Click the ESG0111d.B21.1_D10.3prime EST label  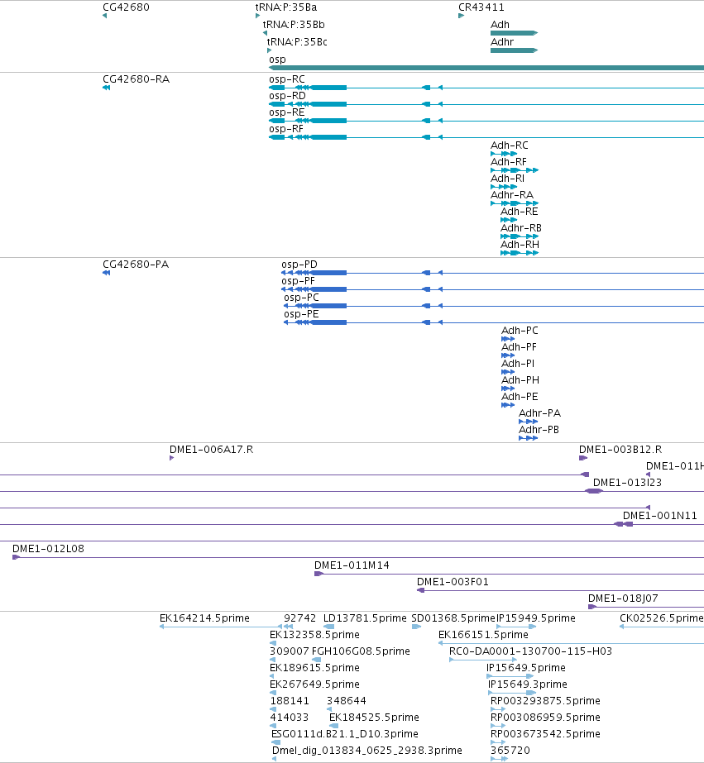click(x=345, y=734)
